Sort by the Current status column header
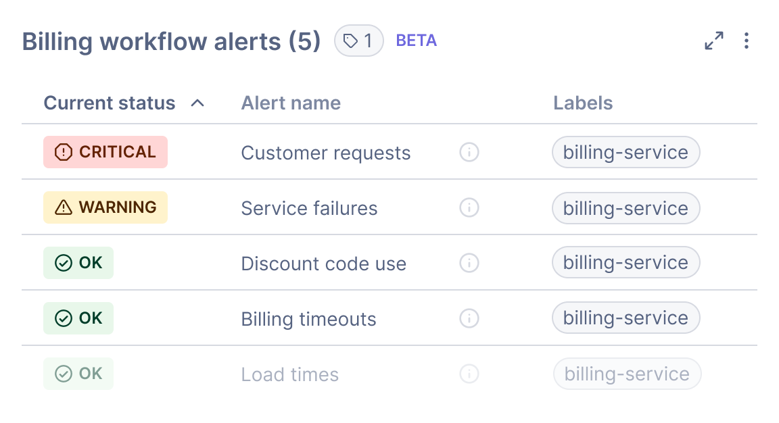Viewport: 779px width, 423px height. [110, 103]
